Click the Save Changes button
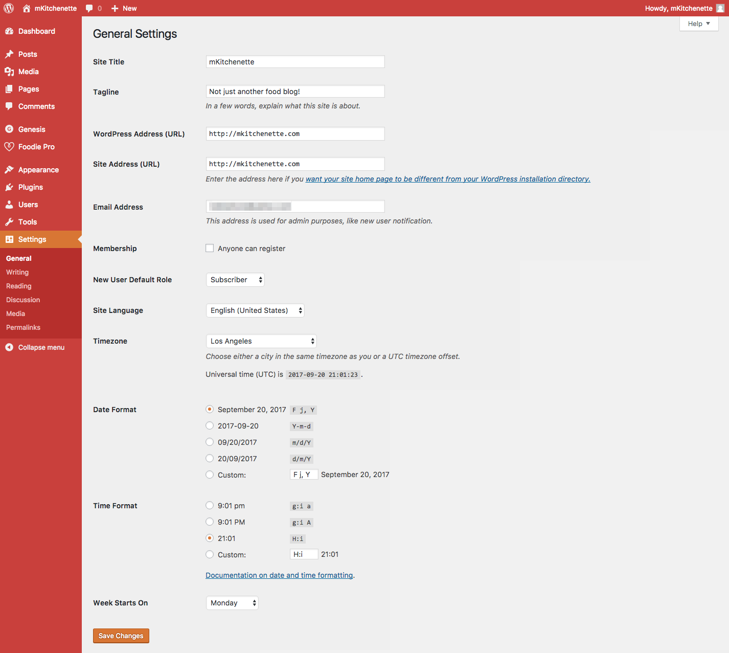The height and width of the screenshot is (653, 729). click(121, 636)
